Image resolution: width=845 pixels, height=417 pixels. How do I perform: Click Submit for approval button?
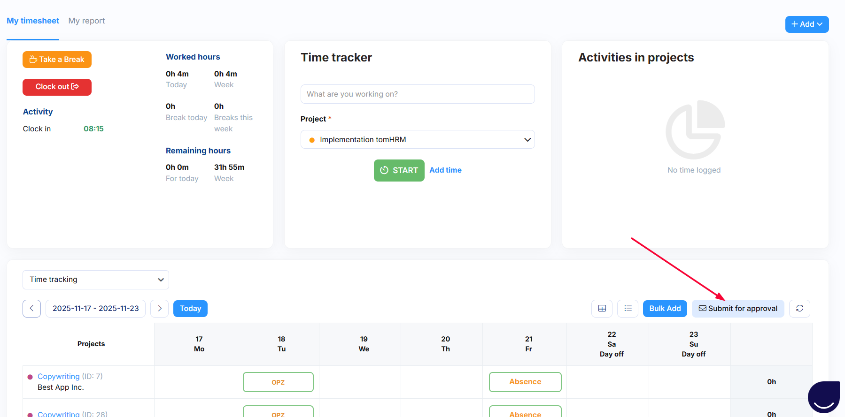pyautogui.click(x=737, y=309)
